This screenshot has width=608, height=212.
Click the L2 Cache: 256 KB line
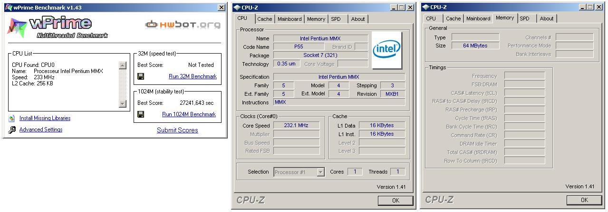[32, 83]
